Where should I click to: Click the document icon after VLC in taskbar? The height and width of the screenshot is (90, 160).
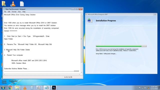[x=32, y=88]
